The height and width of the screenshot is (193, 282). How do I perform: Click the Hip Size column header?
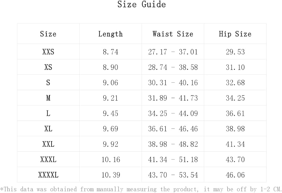pos(235,34)
